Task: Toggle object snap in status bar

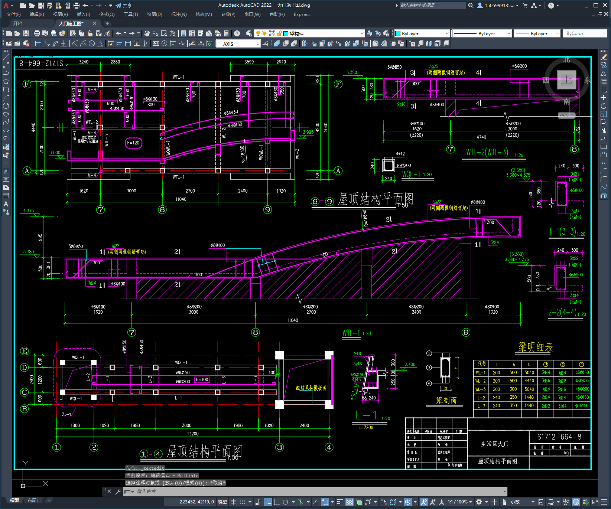Action: pyautogui.click(x=325, y=502)
